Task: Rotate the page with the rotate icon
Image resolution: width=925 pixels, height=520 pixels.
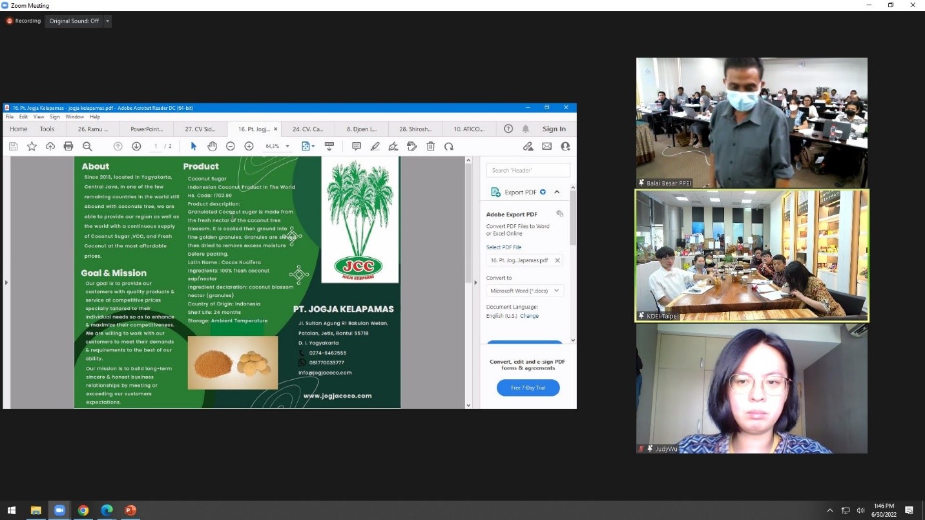Action: pos(449,147)
